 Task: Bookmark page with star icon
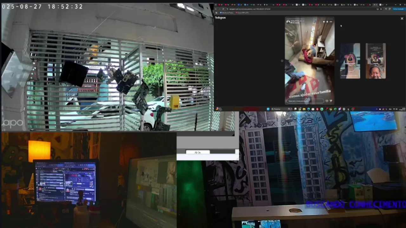click(381, 9)
